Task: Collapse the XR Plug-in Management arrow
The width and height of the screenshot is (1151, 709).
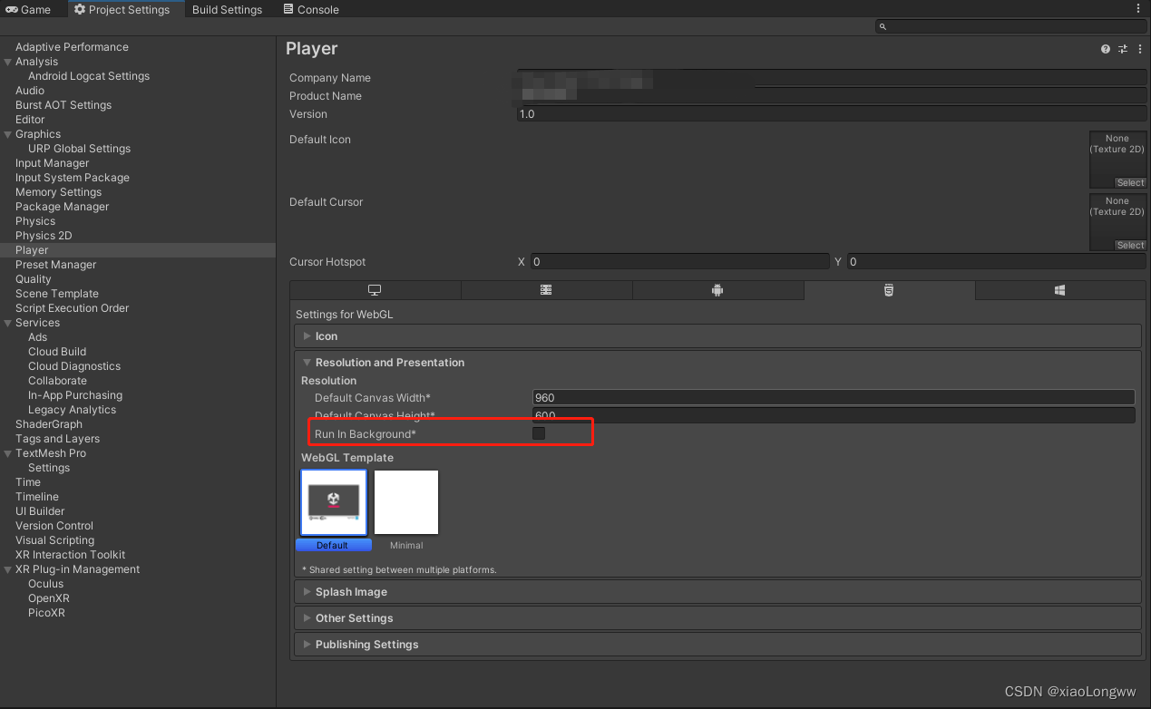Action: (8, 569)
